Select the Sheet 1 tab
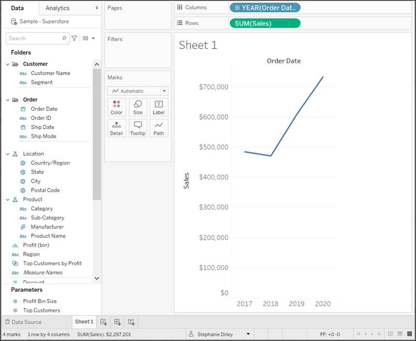 84,322
